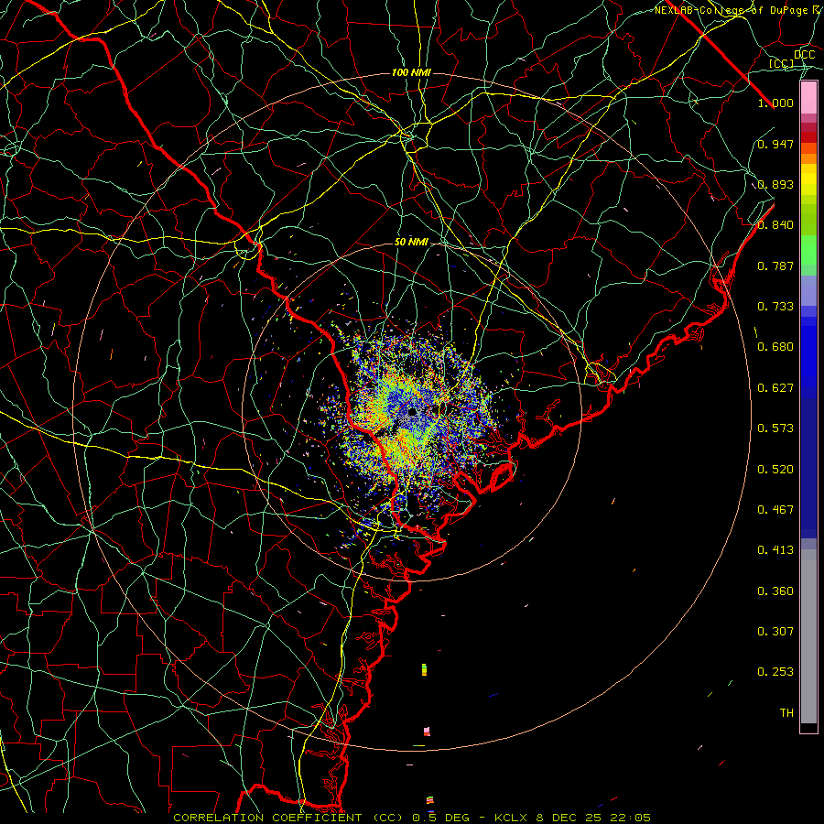Click the 0.573 scale value
This screenshot has height=824, width=824.
tap(775, 428)
